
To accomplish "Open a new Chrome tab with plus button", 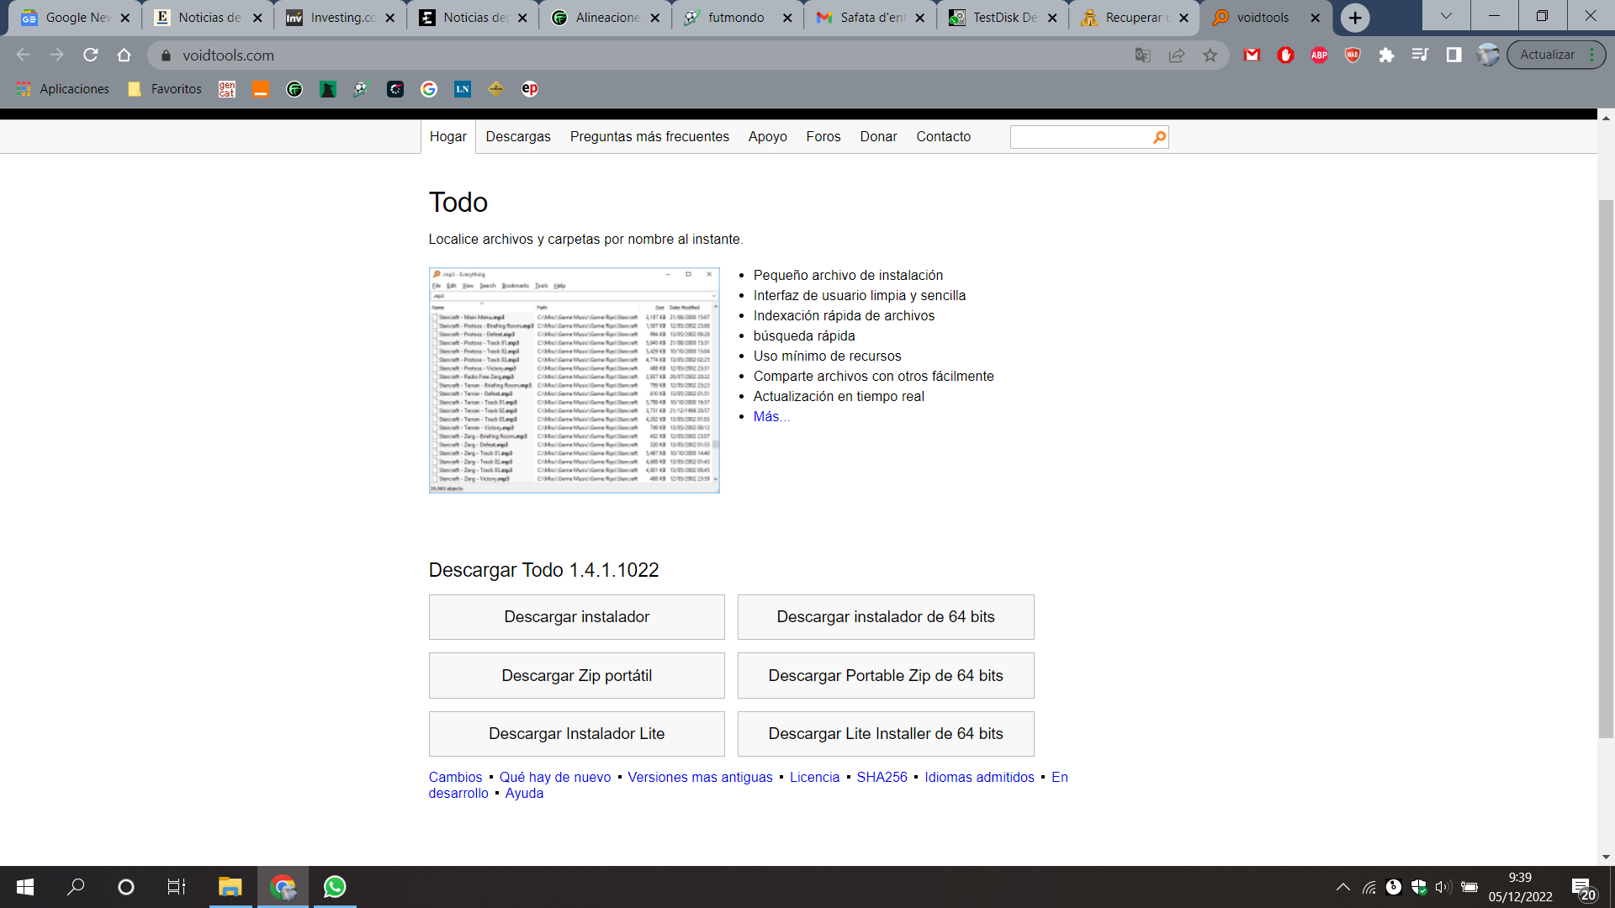I will (1355, 18).
